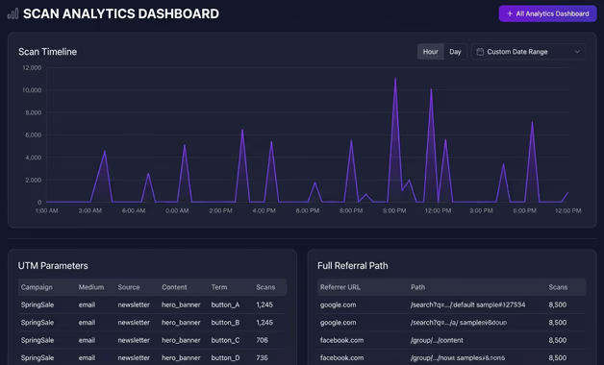Open the Custom Date Range dropdown
The image size is (604, 365).
click(528, 52)
